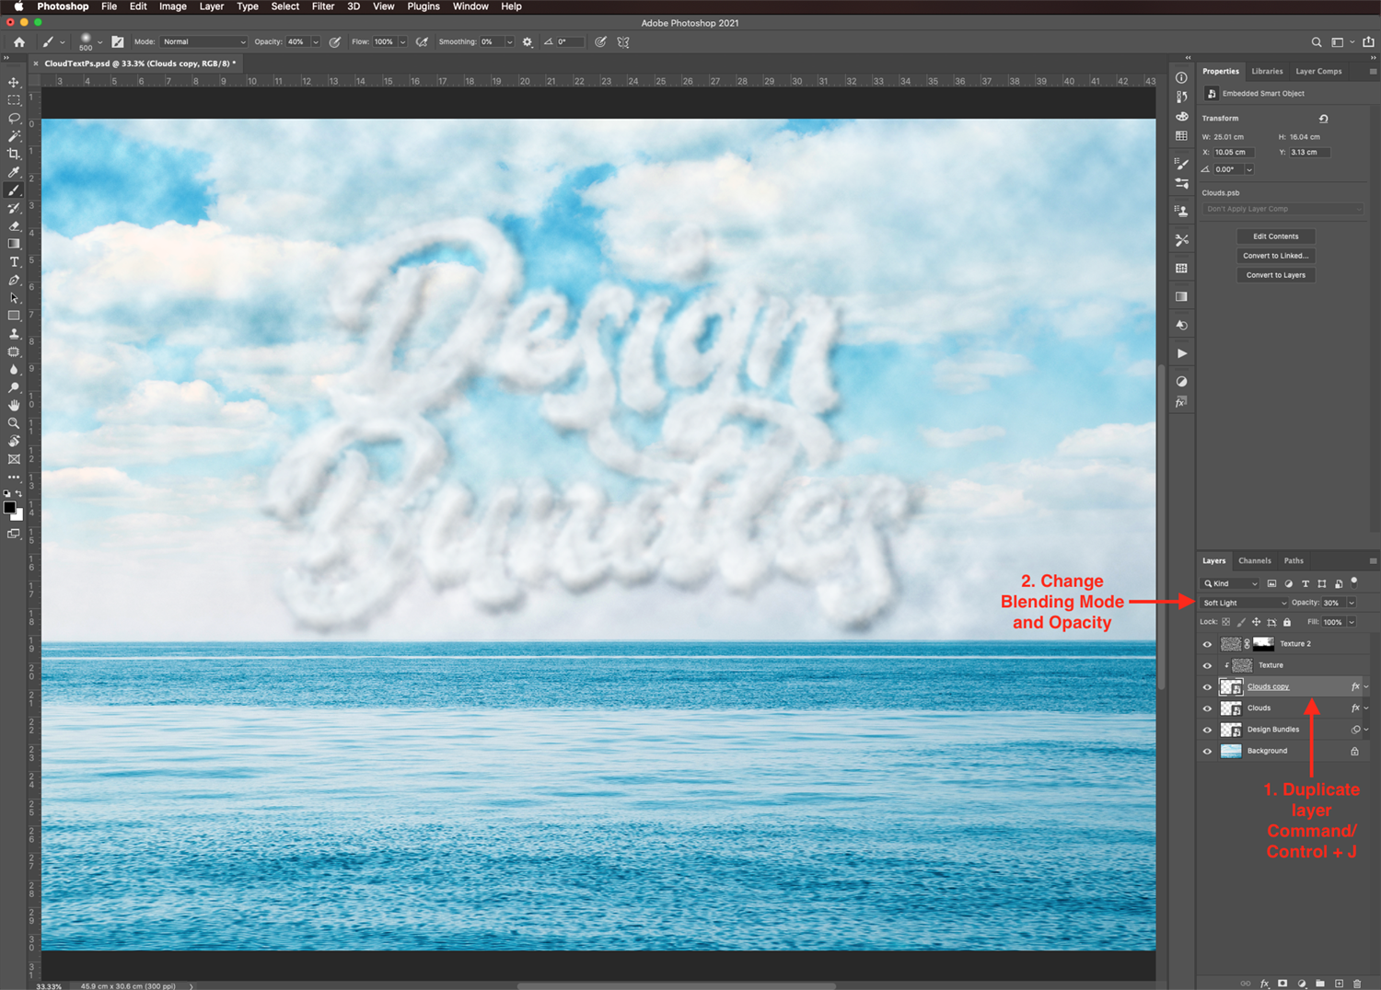
Task: Hide the Clouds layer
Action: [x=1207, y=708]
